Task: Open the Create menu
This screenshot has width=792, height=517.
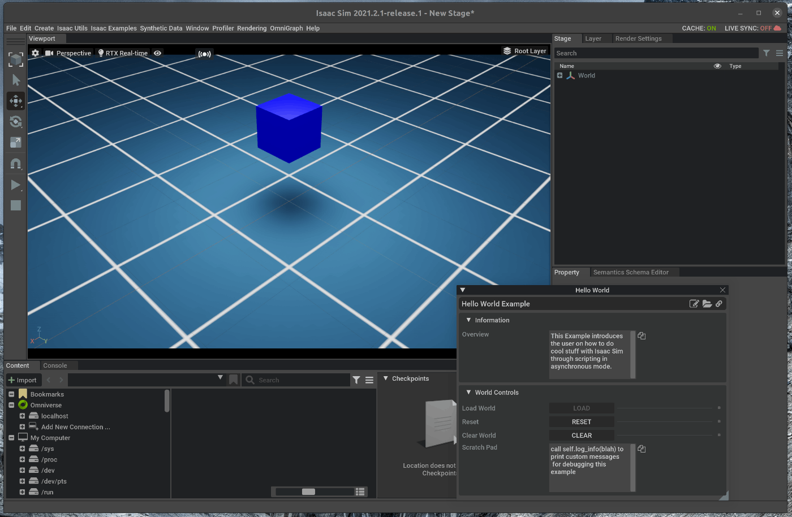Action: [x=44, y=28]
